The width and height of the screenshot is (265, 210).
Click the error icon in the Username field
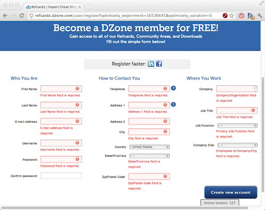tap(77, 143)
